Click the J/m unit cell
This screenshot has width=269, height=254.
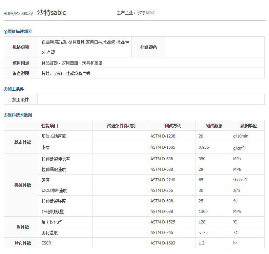point(247,190)
